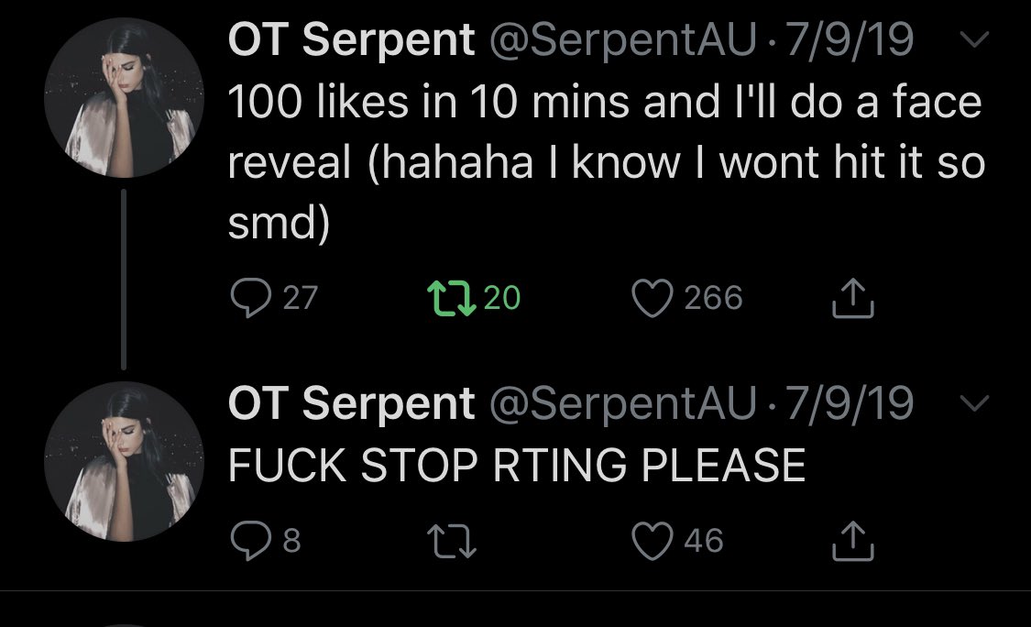Tap the avatar beside the "STOP RTING" tweet

coord(124,462)
